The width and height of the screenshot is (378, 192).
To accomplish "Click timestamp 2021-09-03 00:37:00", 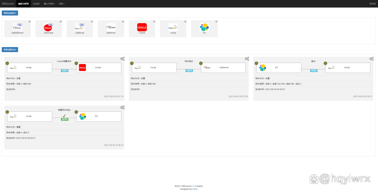I will click(238, 96).
